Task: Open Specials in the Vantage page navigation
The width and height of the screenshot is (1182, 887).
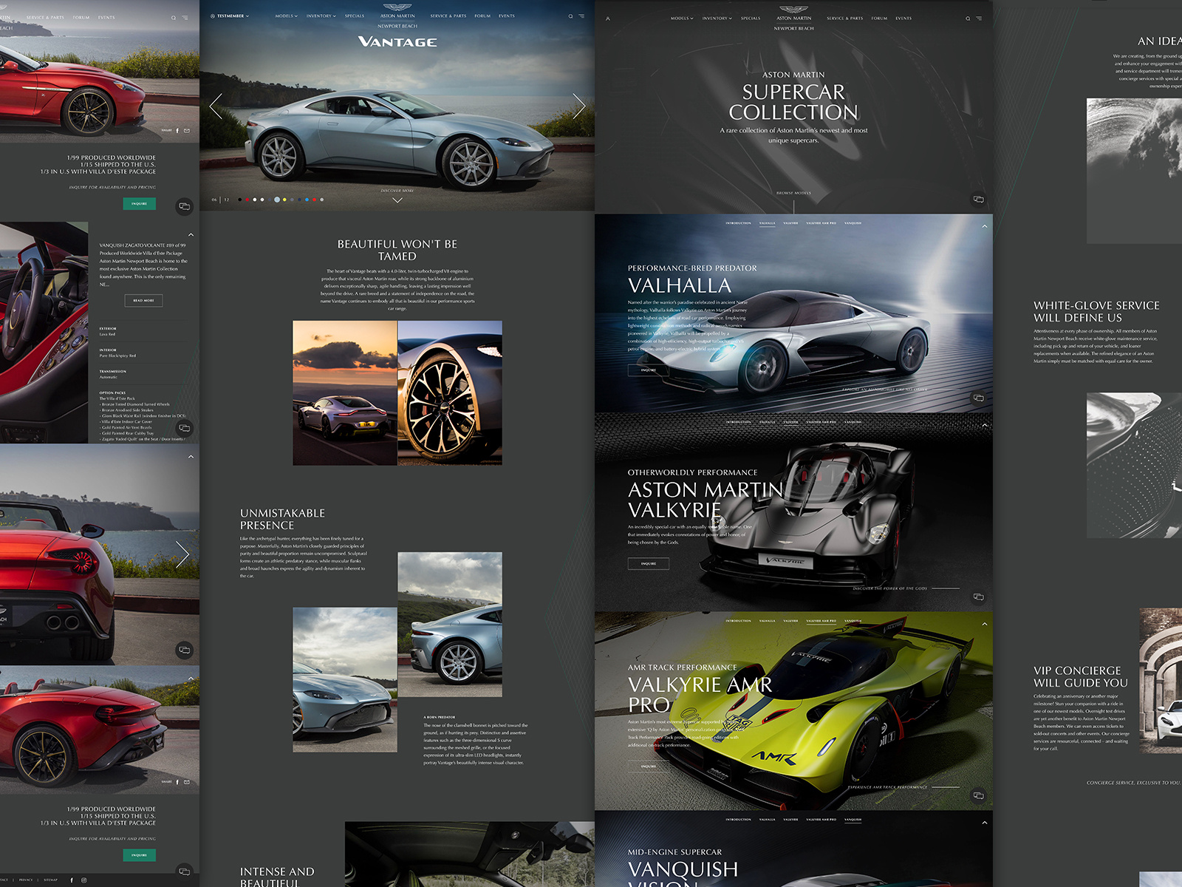Action: pyautogui.click(x=355, y=16)
